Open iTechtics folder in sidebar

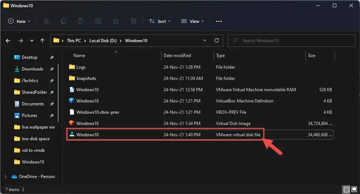[30, 81]
